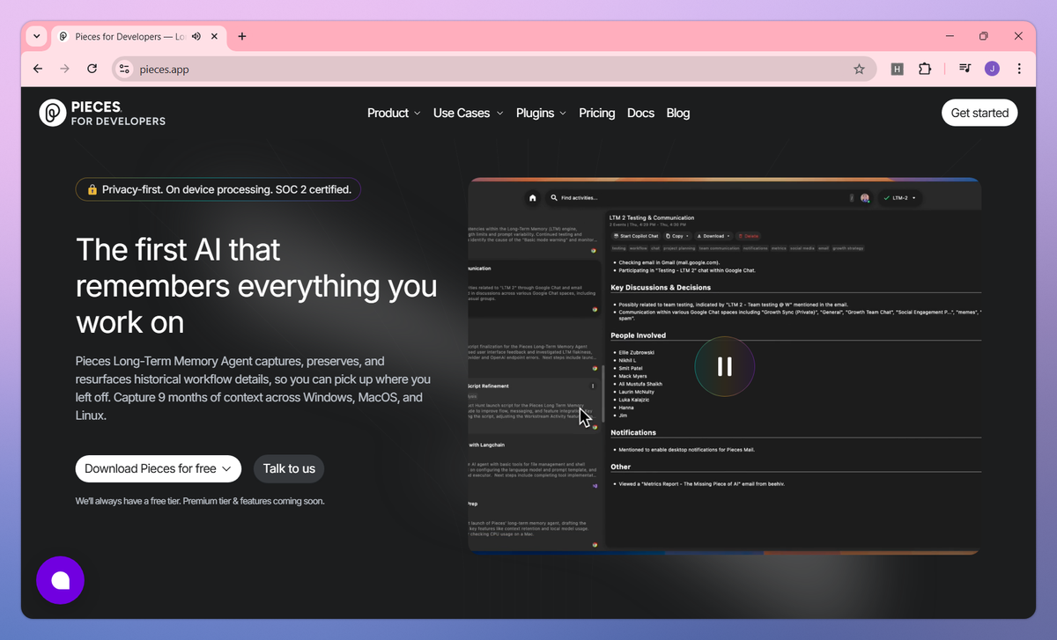Viewport: 1057px width, 640px height.
Task: Click the "LTM 2 Testing & Communication" title
Action: click(x=652, y=217)
